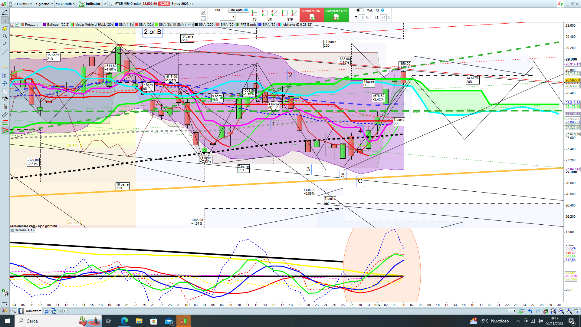Screen dimensions: 581x327
Task: Select the diagonal trend line tool
Action: [x=5, y=52]
